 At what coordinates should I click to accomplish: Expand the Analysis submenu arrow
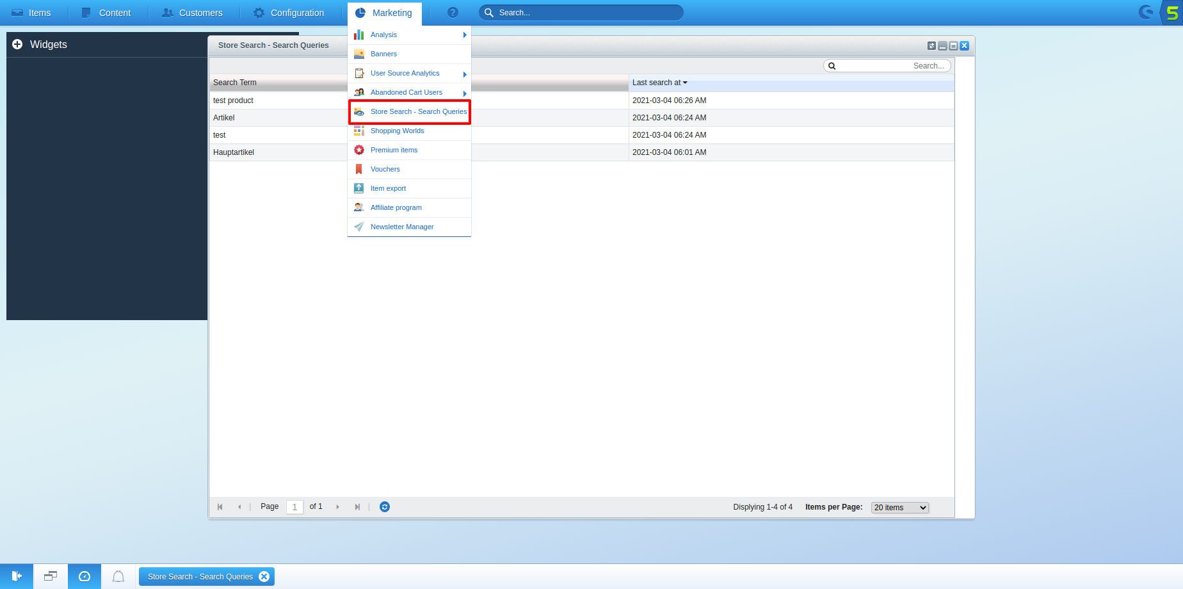465,35
